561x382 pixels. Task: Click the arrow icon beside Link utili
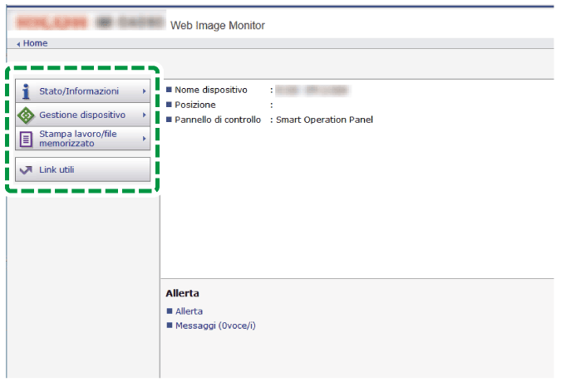pyautogui.click(x=26, y=169)
